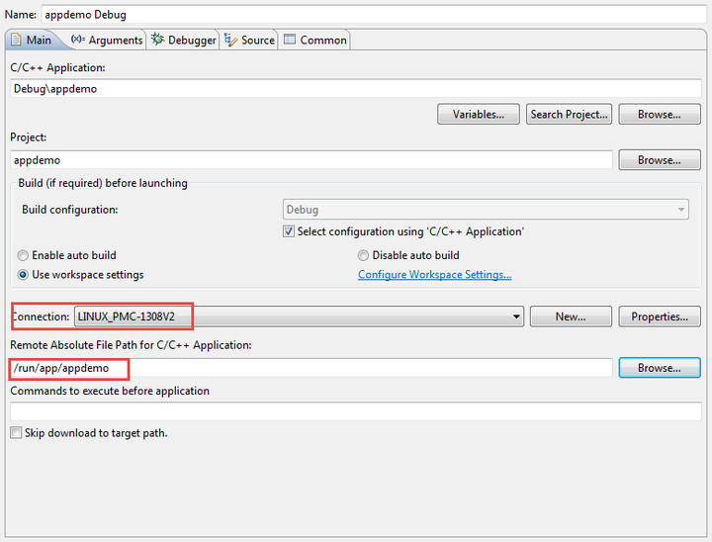This screenshot has height=542, width=712.
Task: Open Configure Workspace Settings link
Action: tap(434, 275)
